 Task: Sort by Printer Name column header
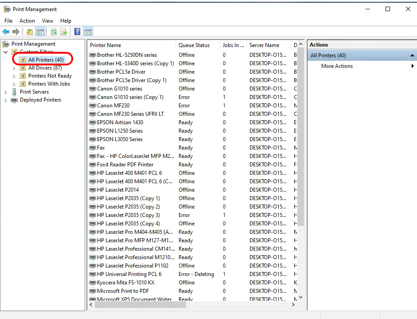(x=132, y=45)
